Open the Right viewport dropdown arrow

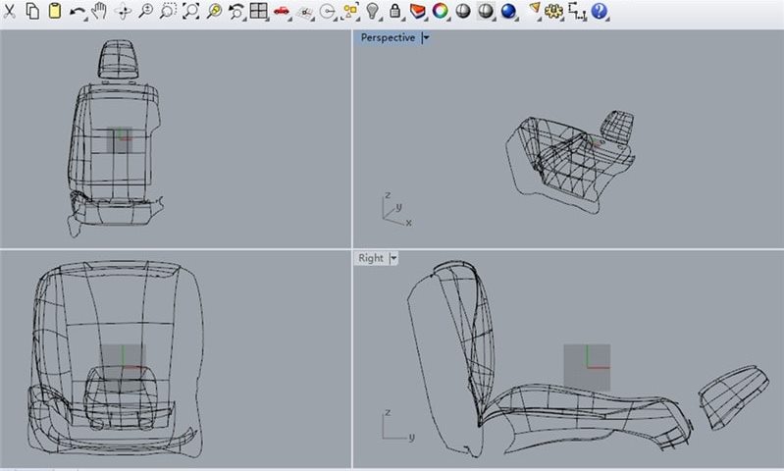click(393, 258)
